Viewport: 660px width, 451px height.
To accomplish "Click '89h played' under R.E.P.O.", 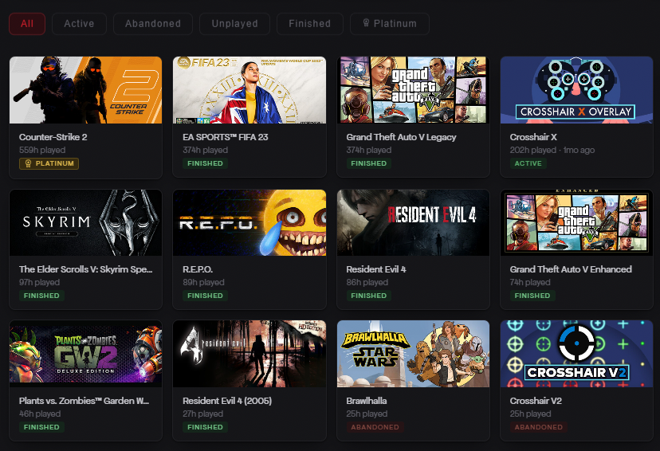I will (x=203, y=282).
